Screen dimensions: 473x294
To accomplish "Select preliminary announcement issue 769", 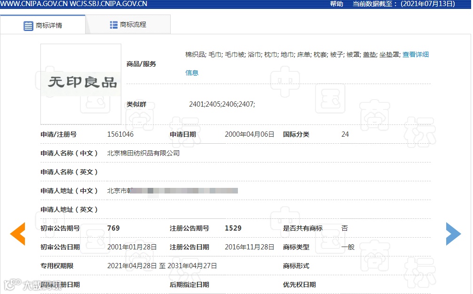I will tap(113, 228).
